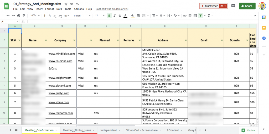Open the Name column filter
269x134 pixels.
click(x=46, y=40)
